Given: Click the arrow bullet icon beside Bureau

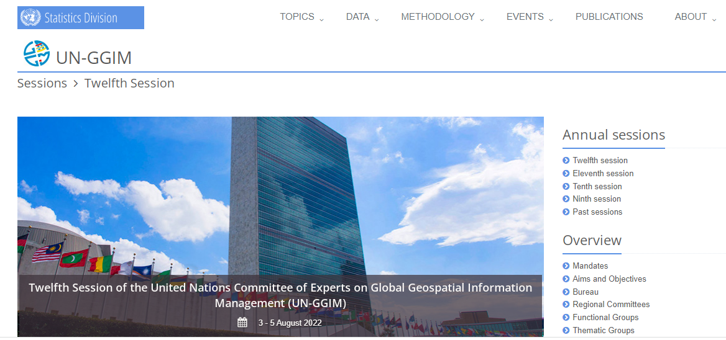Looking at the screenshot, I should [x=566, y=292].
